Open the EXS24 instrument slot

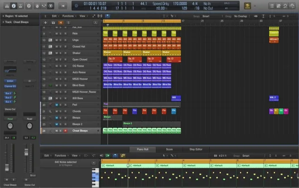(10, 81)
